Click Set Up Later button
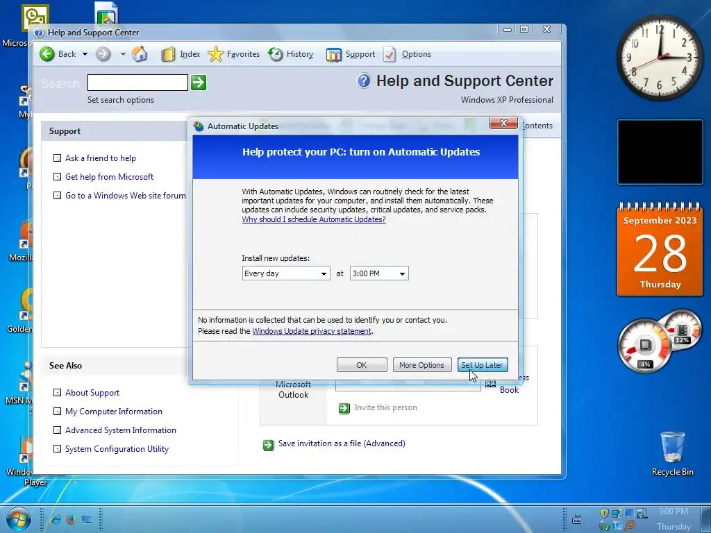The width and height of the screenshot is (711, 533). pyautogui.click(x=482, y=365)
